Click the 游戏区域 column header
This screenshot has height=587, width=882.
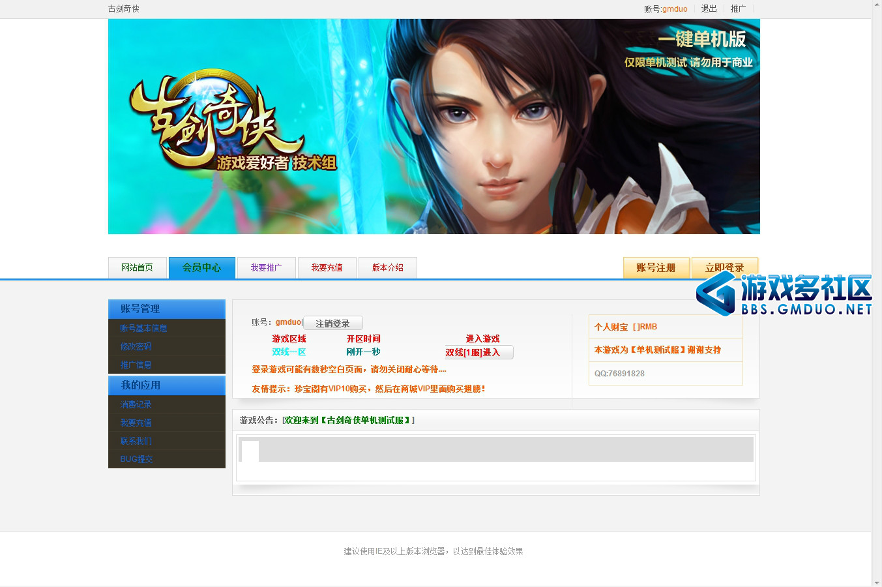pyautogui.click(x=289, y=339)
